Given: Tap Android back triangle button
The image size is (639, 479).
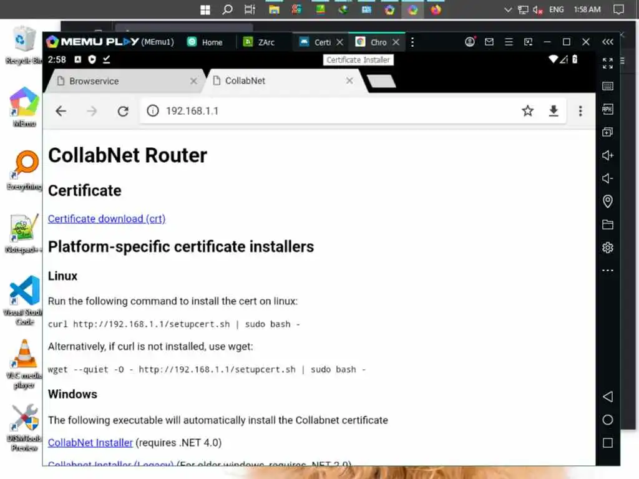Looking at the screenshot, I should [608, 397].
